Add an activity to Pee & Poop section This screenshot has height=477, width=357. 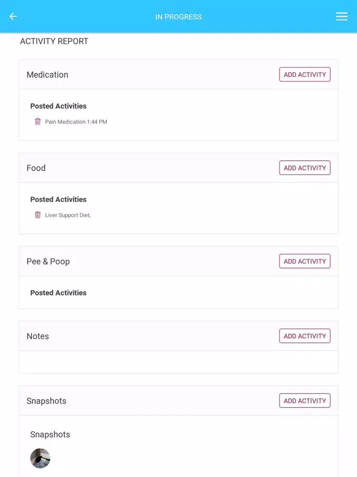click(x=305, y=261)
